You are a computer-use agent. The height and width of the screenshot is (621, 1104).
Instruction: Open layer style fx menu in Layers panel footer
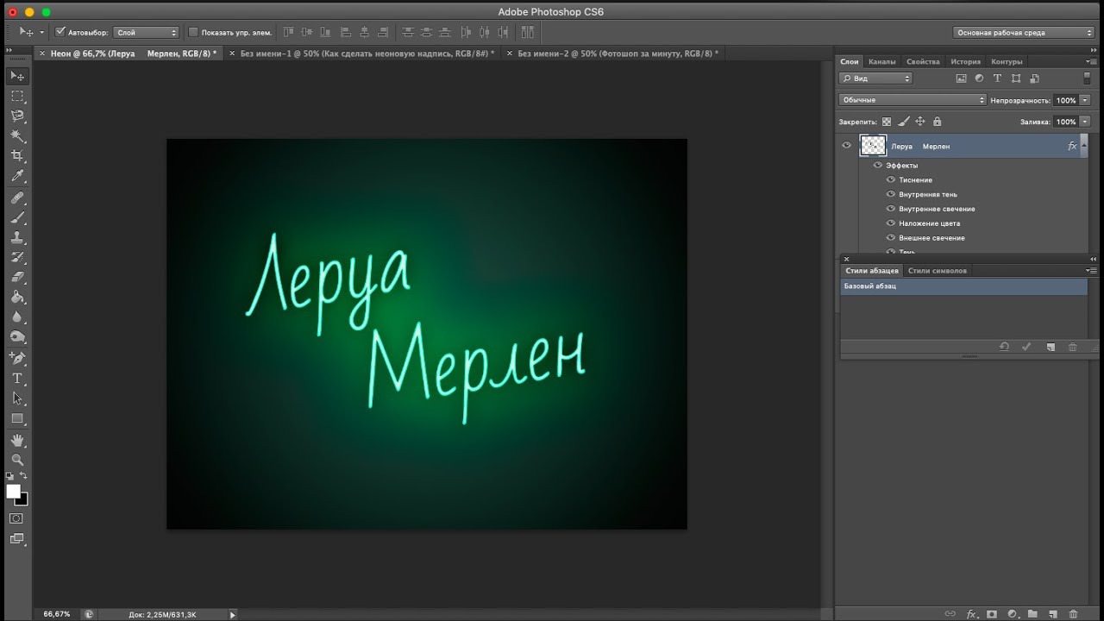(971, 614)
